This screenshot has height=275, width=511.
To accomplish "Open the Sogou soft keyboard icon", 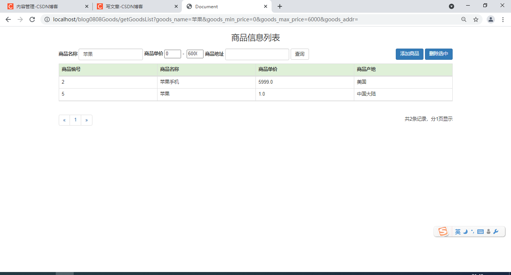I will tap(480, 231).
